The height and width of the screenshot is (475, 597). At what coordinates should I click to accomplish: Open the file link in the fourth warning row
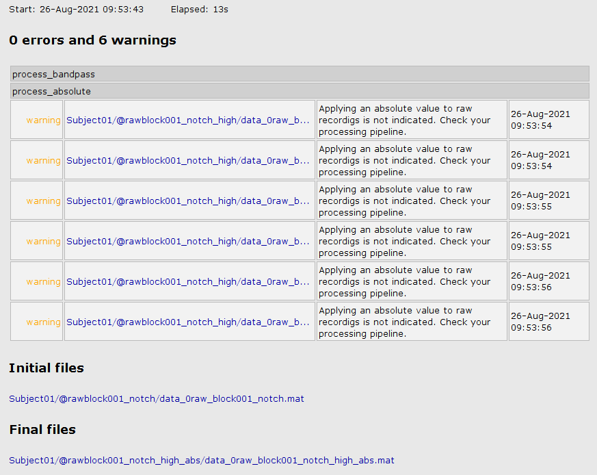[188, 242]
